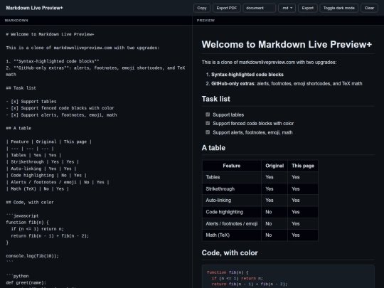Click the Export button
Image resolution: width=384 pixels, height=288 pixels.
tap(308, 8)
